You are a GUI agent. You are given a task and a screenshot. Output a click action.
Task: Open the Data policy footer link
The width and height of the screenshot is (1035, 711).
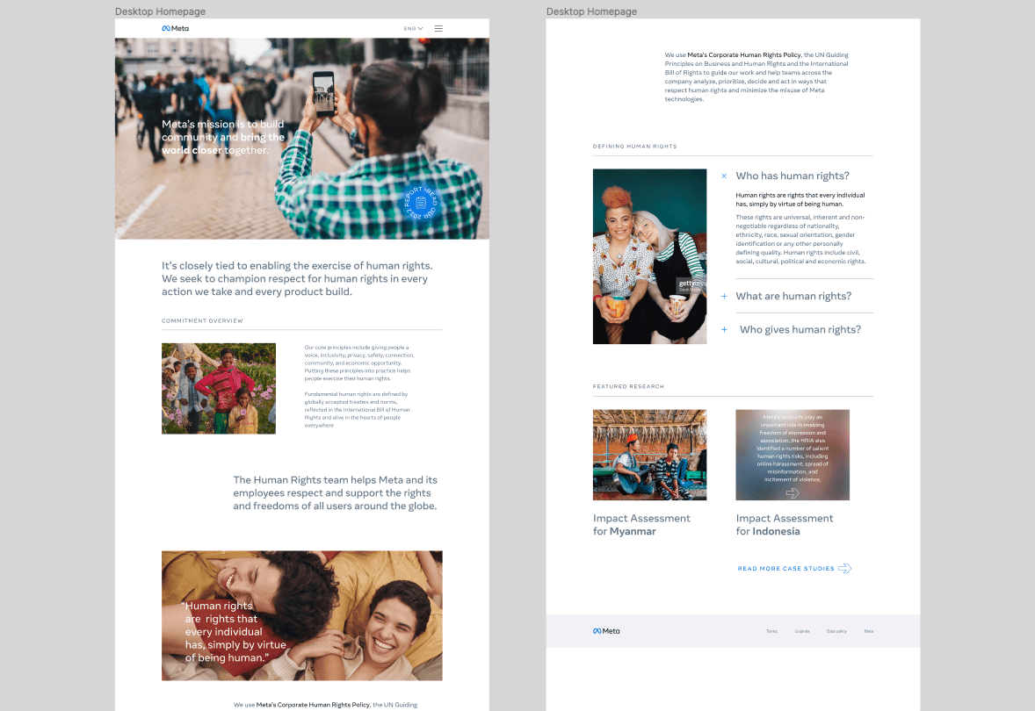(836, 631)
